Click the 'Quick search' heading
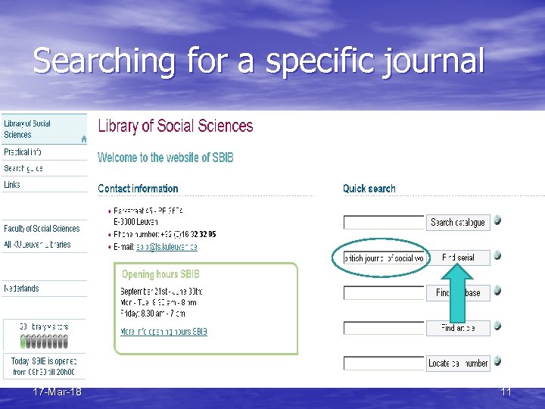This screenshot has height=409, width=545. (369, 189)
